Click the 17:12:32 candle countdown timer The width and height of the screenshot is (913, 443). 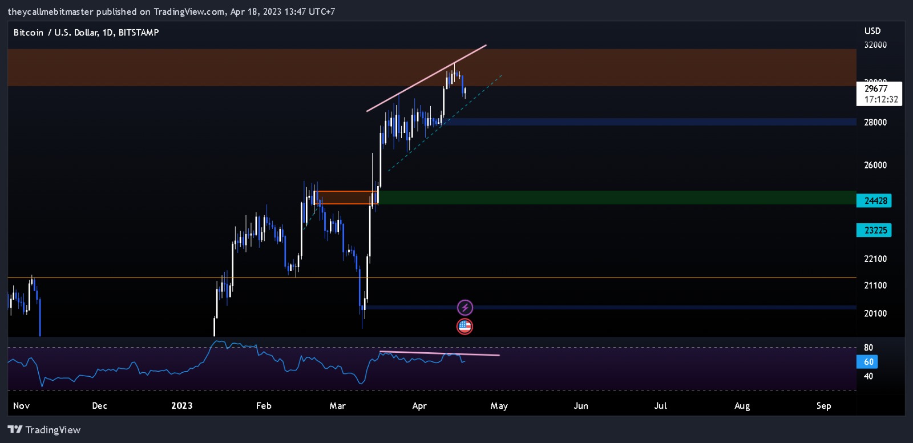(x=881, y=99)
